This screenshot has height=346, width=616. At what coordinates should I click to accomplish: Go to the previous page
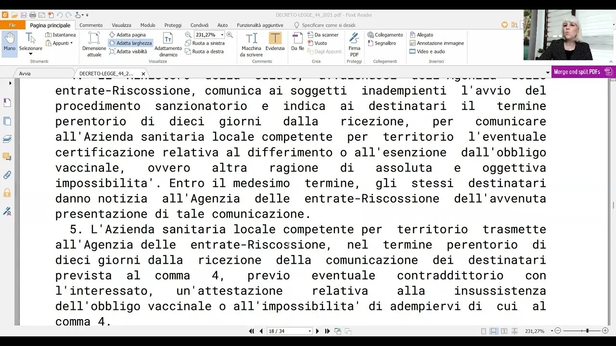(261, 331)
